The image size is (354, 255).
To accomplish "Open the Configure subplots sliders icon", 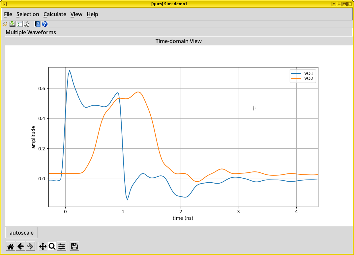I will 62,246.
